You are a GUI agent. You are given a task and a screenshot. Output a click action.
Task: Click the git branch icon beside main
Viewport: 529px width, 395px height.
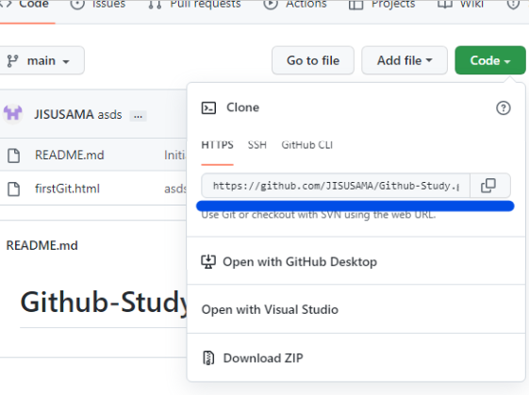(12, 61)
